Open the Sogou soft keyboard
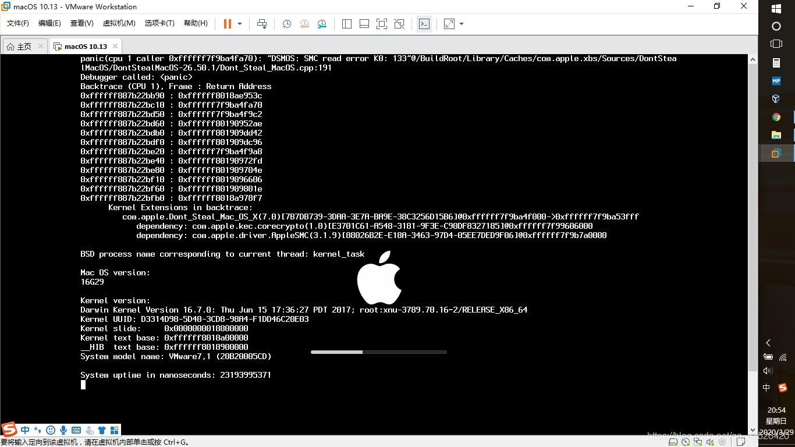The height and width of the screenshot is (447, 795). (x=76, y=430)
